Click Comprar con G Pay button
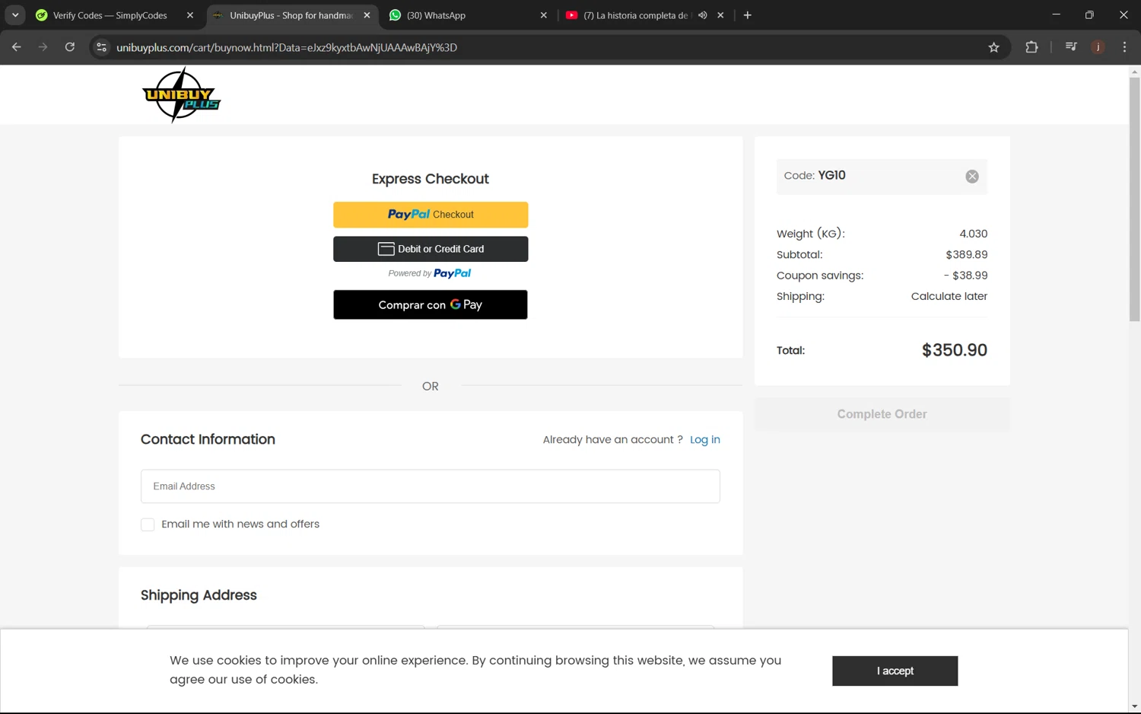 [x=431, y=304]
